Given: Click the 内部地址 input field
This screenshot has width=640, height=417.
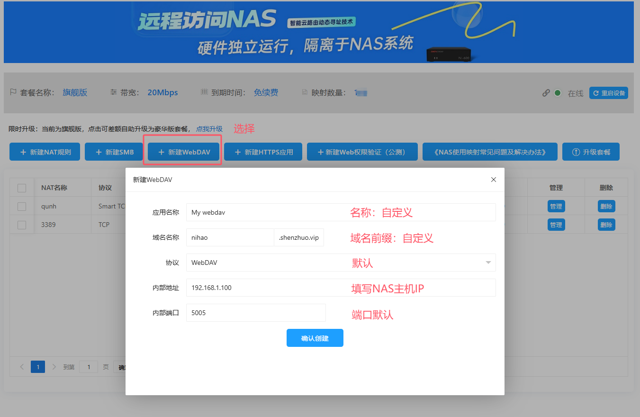Looking at the screenshot, I should [x=341, y=288].
